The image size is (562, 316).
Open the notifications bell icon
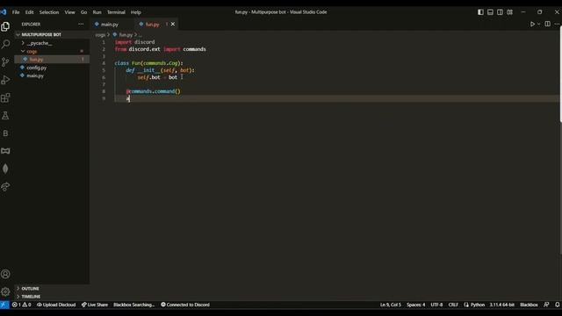[558, 305]
